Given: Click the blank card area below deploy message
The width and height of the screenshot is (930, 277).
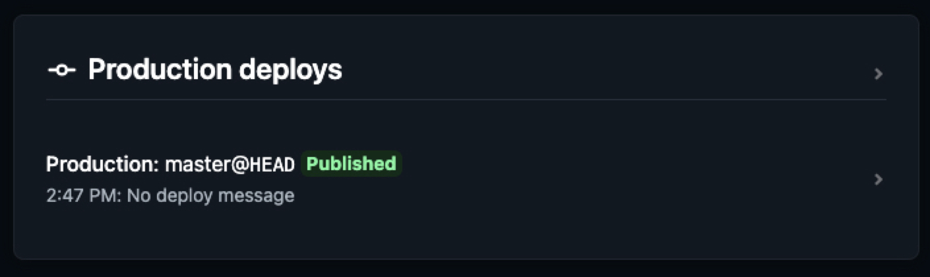Looking at the screenshot, I should (x=462, y=231).
